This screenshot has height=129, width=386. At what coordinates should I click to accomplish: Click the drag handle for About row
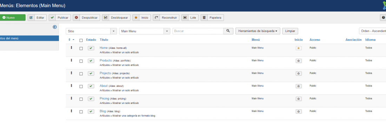[71, 86]
